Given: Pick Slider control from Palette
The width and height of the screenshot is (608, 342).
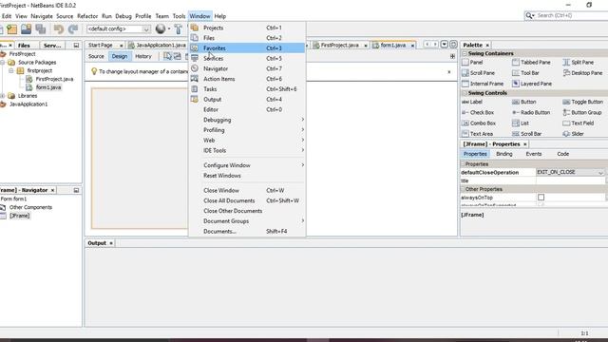Looking at the screenshot, I should 574,134.
